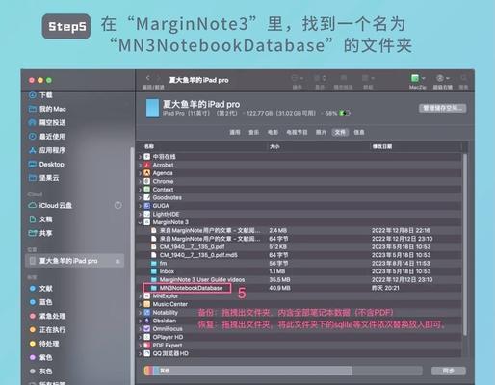Open Downloads in the Finder sidebar
The width and height of the screenshot is (495, 385).
click(x=41, y=95)
